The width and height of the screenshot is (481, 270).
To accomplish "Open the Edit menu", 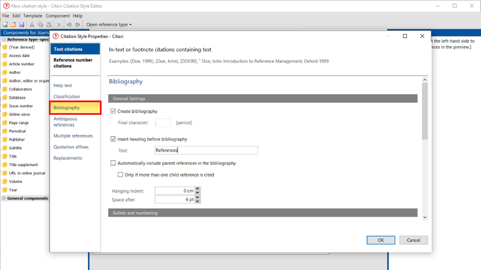I will [x=16, y=16].
